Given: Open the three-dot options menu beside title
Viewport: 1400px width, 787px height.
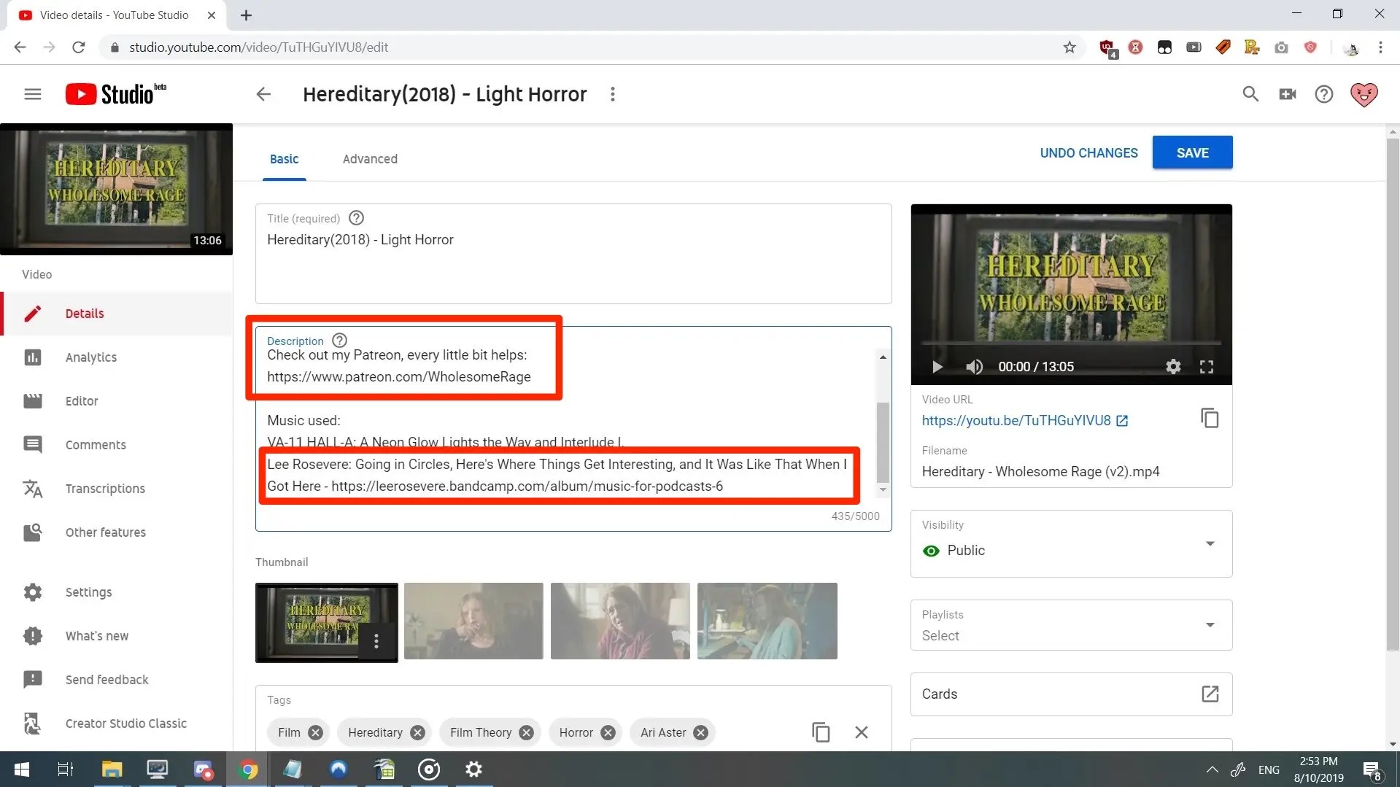Looking at the screenshot, I should click(x=613, y=94).
